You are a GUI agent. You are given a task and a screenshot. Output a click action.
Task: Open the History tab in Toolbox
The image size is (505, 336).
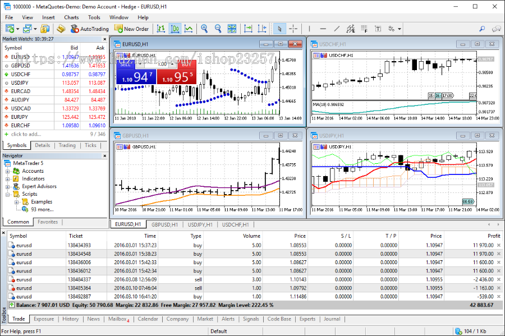tap(71, 319)
